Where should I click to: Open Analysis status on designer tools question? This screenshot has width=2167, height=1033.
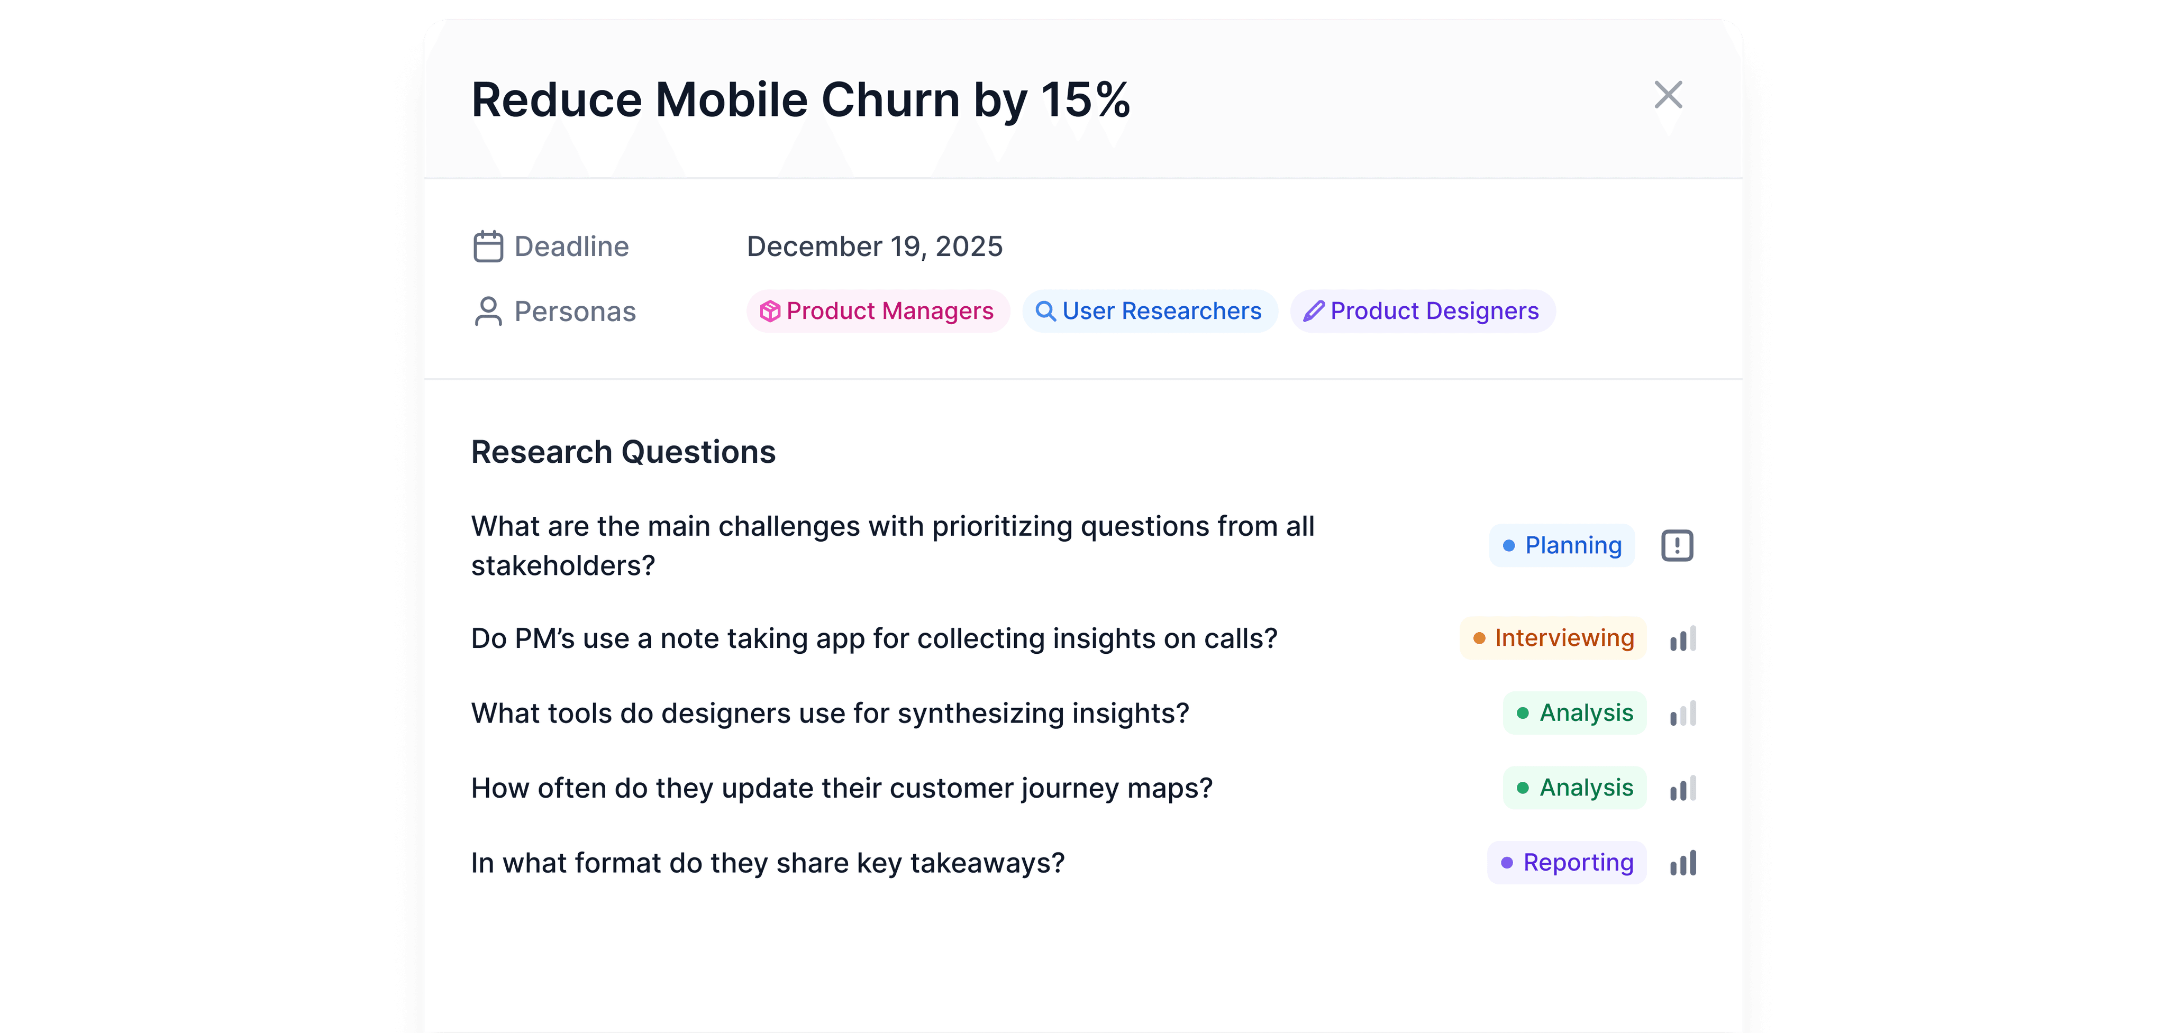pyautogui.click(x=1575, y=712)
